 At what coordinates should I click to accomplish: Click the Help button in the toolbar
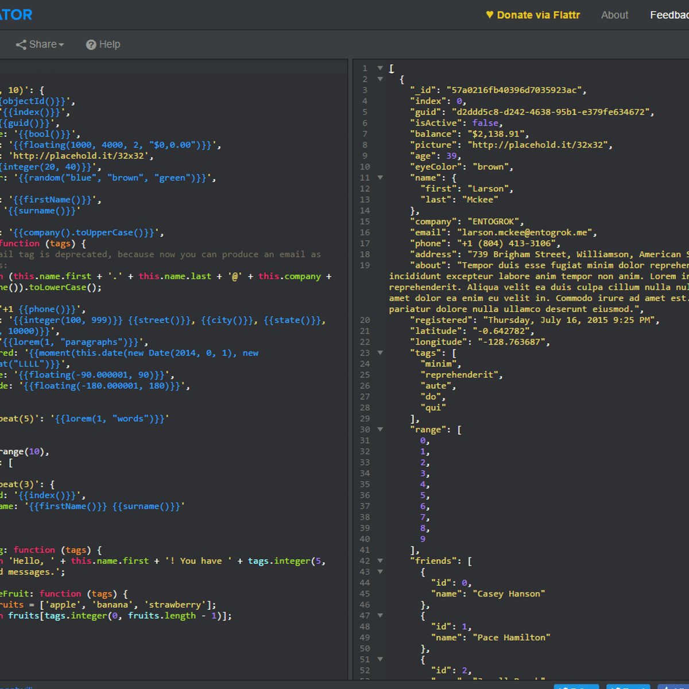[x=103, y=44]
